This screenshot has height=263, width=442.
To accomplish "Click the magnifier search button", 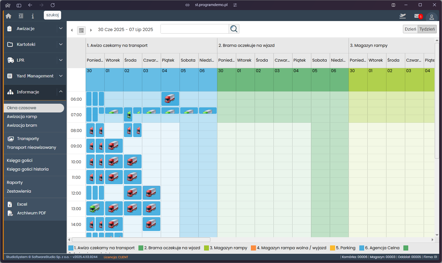I will (234, 29).
